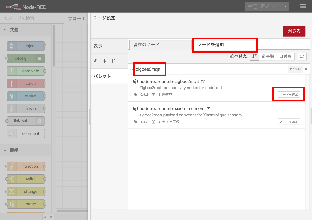The width and height of the screenshot is (312, 220).
Task: Refresh the module catalogue list
Action: 302,56
